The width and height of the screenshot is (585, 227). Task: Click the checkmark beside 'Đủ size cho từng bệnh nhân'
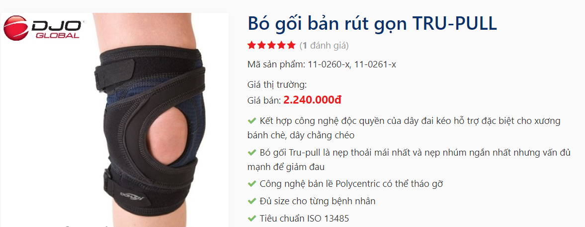251,201
